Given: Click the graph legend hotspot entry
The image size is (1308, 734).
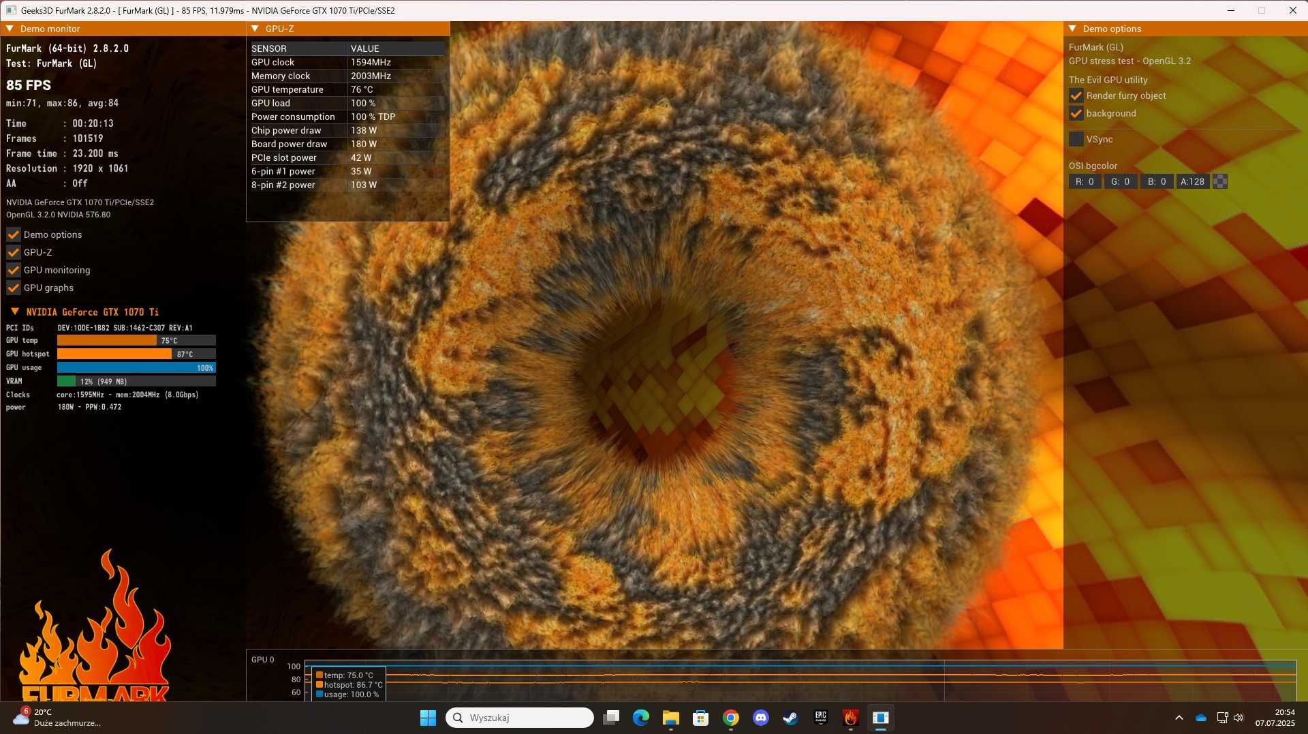Looking at the screenshot, I should 349,685.
